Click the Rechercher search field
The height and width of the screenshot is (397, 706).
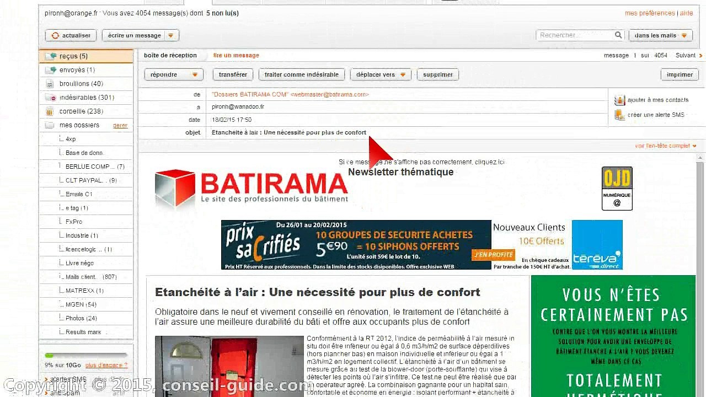pyautogui.click(x=574, y=35)
